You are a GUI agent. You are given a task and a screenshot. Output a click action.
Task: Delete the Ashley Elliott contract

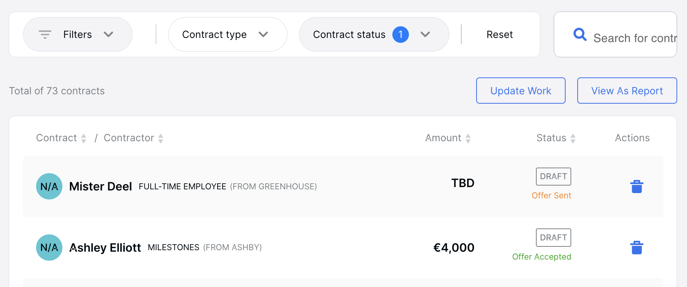coord(637,248)
